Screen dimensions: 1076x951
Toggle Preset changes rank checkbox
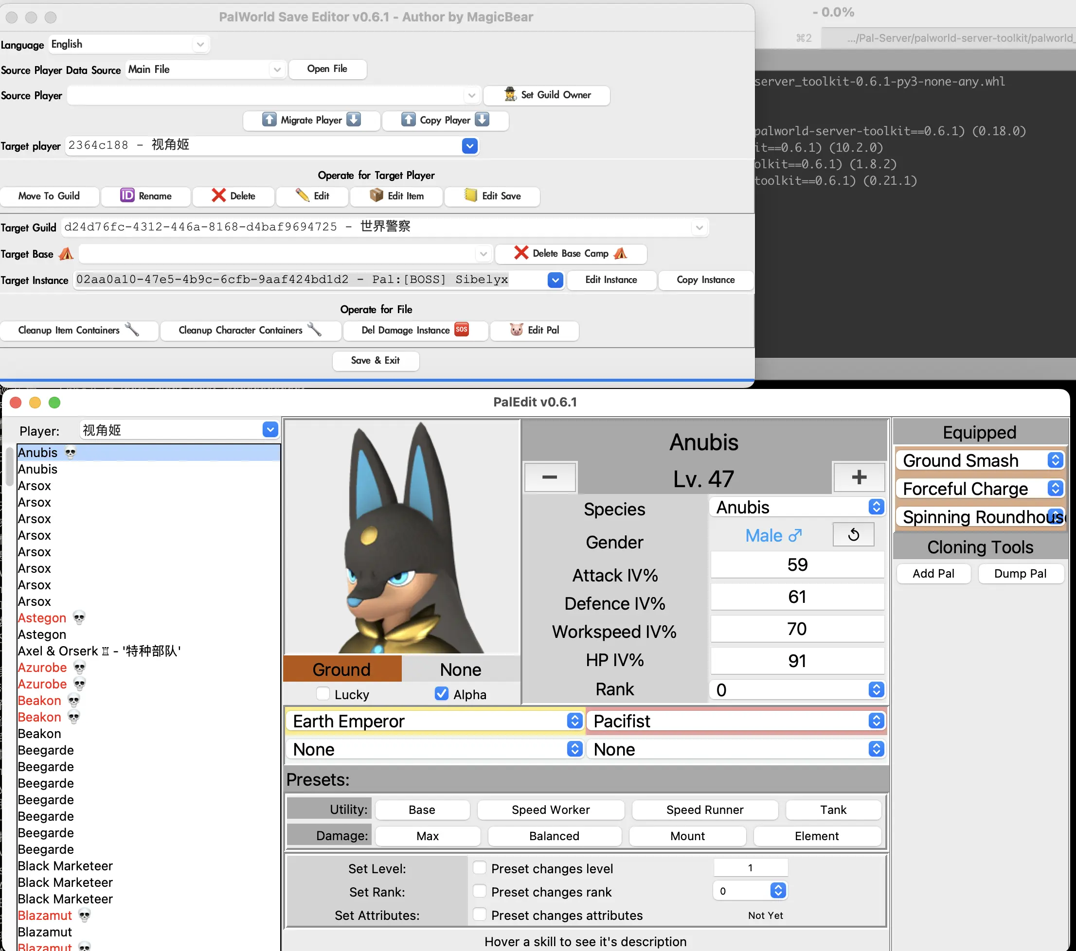click(480, 891)
